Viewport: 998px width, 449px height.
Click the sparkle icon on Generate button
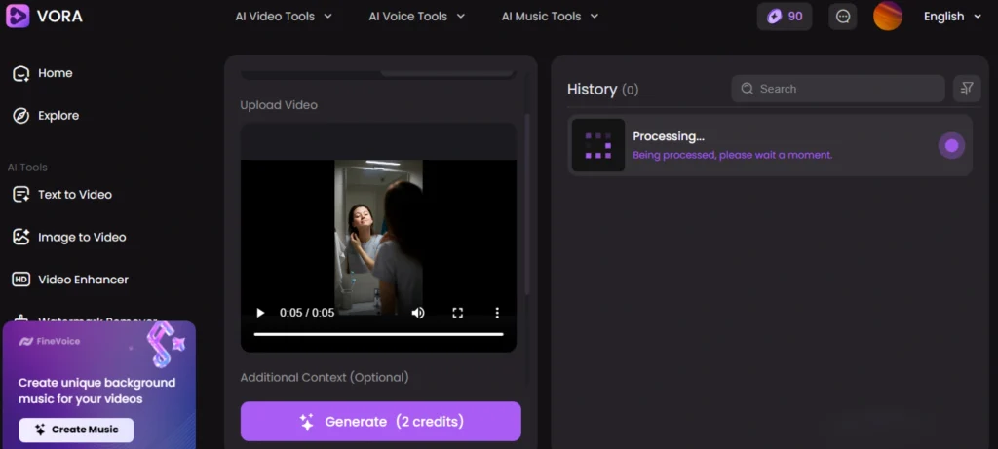pyautogui.click(x=307, y=422)
